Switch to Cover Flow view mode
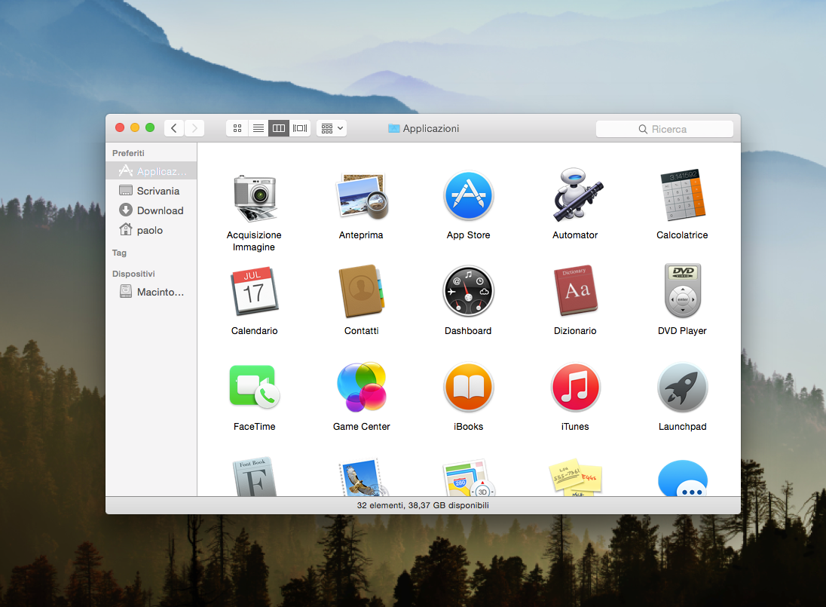 pyautogui.click(x=300, y=128)
